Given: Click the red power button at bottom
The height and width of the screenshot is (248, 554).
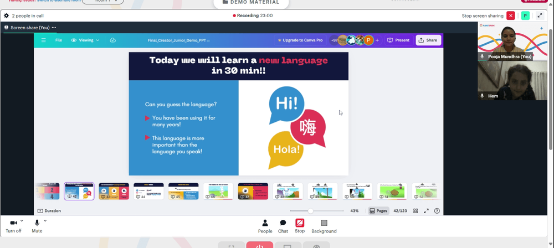Looking at the screenshot, I should [x=260, y=245].
